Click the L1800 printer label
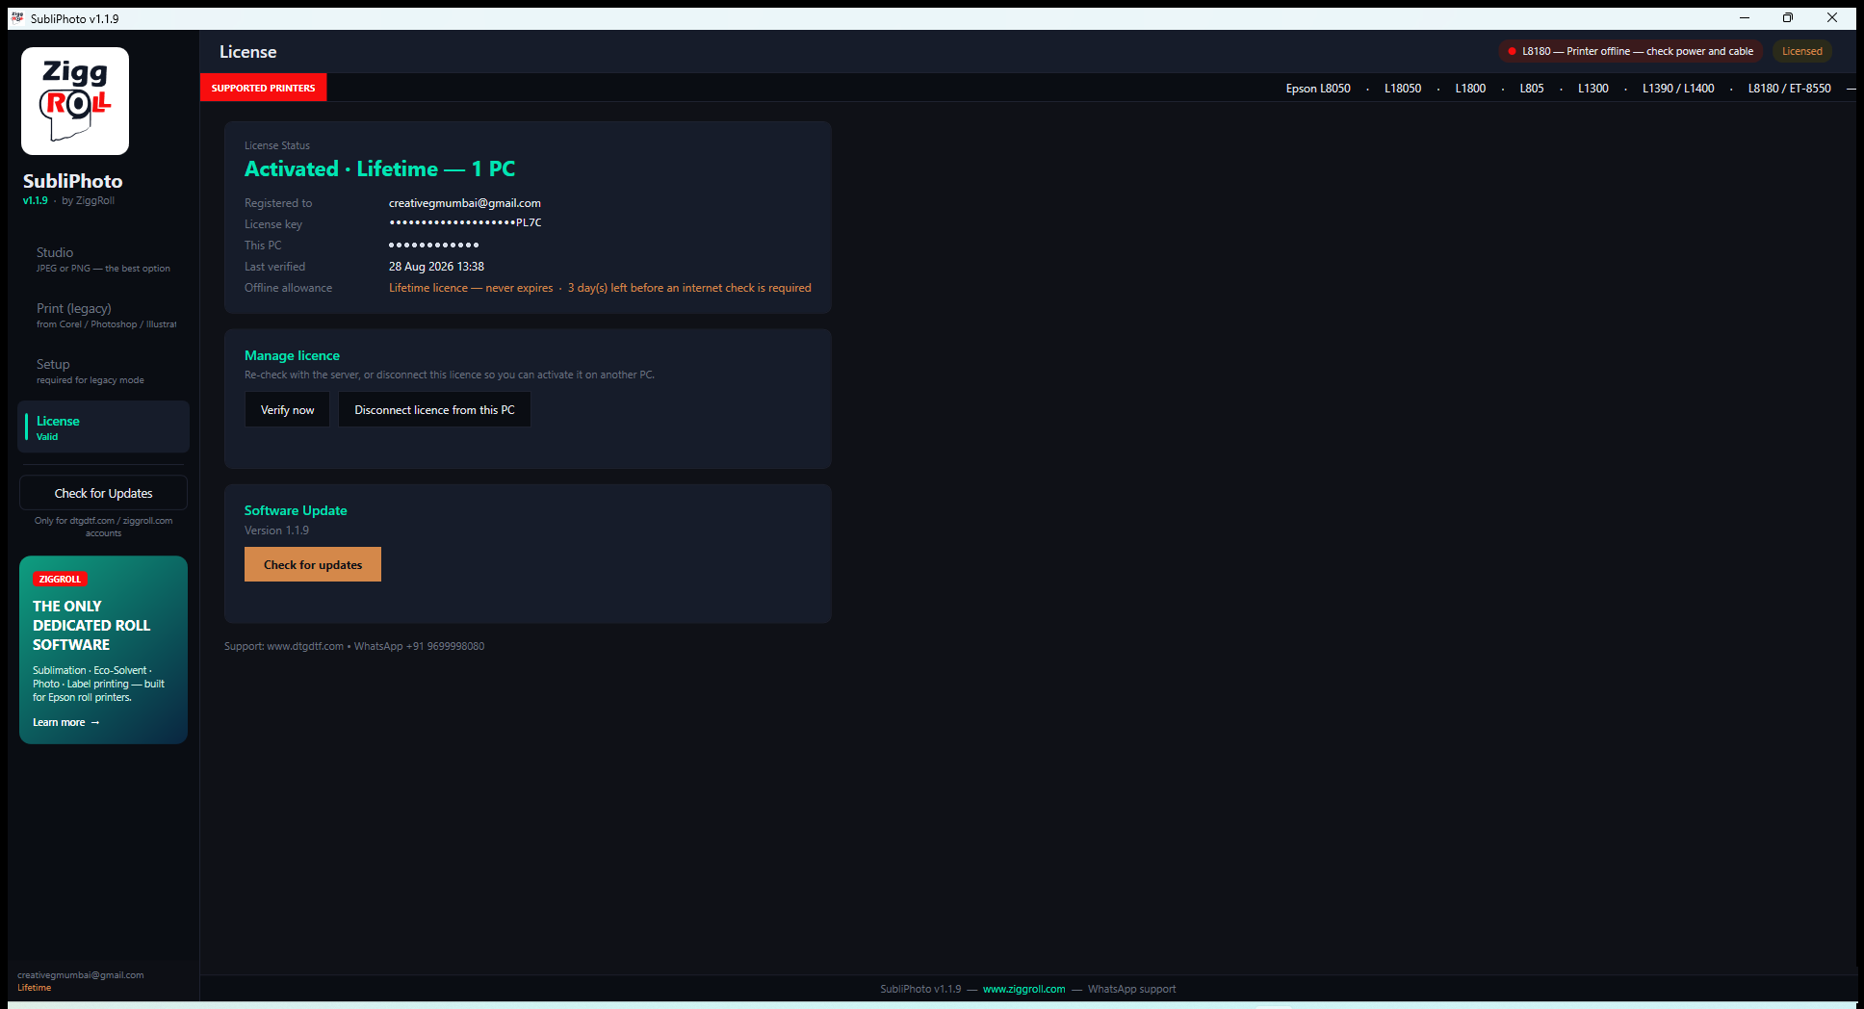This screenshot has height=1009, width=1864. 1470,89
